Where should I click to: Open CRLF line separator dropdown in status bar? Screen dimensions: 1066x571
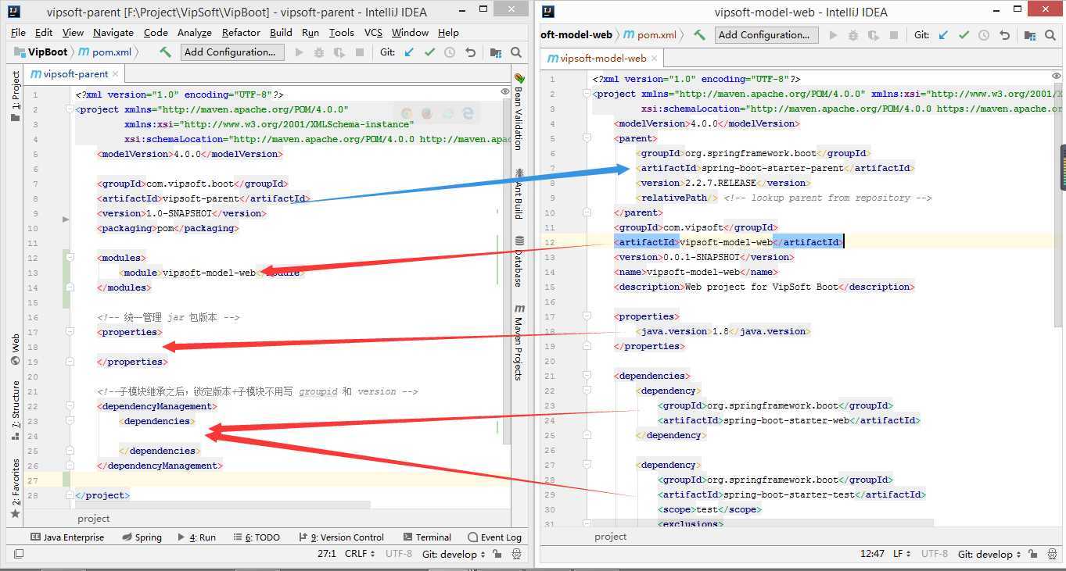point(361,554)
